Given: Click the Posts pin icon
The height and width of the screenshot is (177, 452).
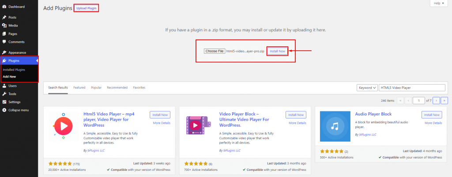Looking at the screenshot, I should click(x=4, y=17).
